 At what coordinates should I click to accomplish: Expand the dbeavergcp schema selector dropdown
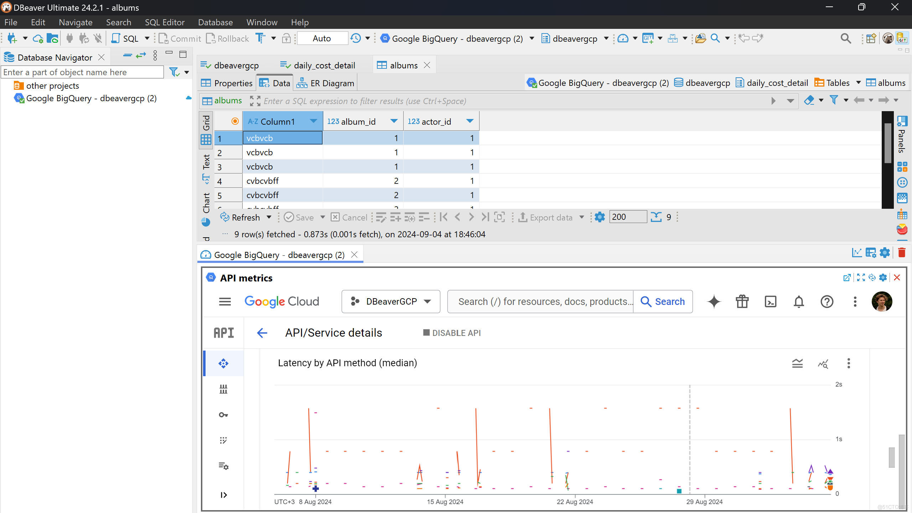tap(606, 38)
